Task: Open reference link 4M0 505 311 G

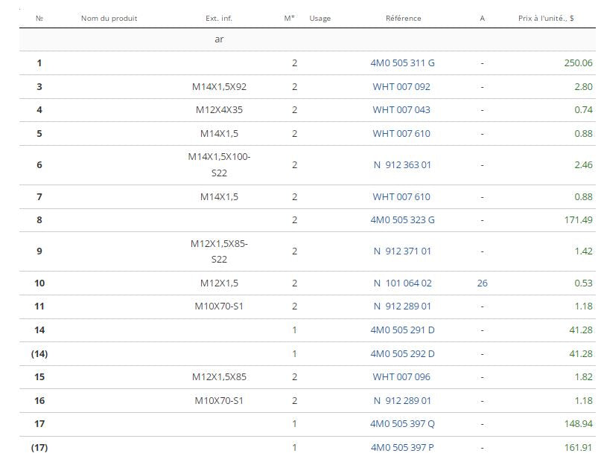Action: click(x=402, y=63)
